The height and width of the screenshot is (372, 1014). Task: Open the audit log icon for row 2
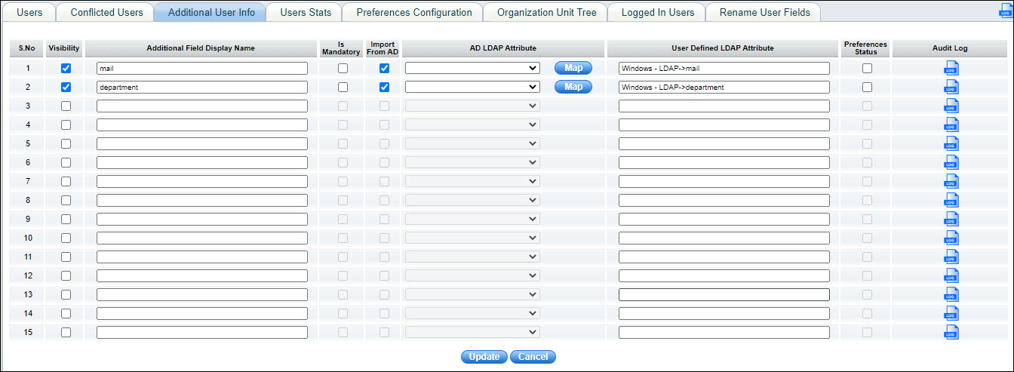coord(951,87)
